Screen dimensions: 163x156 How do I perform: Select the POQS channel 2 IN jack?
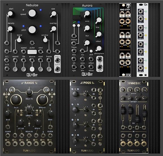[94, 106]
